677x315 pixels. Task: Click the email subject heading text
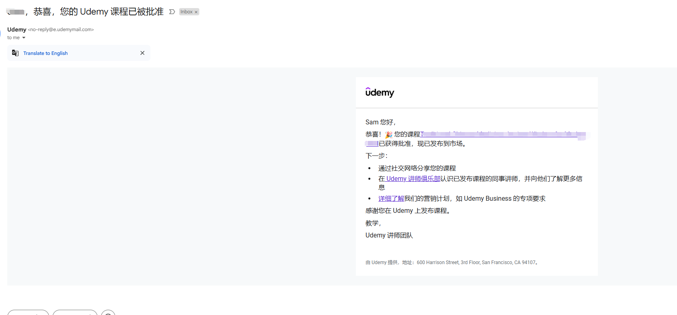click(x=98, y=12)
